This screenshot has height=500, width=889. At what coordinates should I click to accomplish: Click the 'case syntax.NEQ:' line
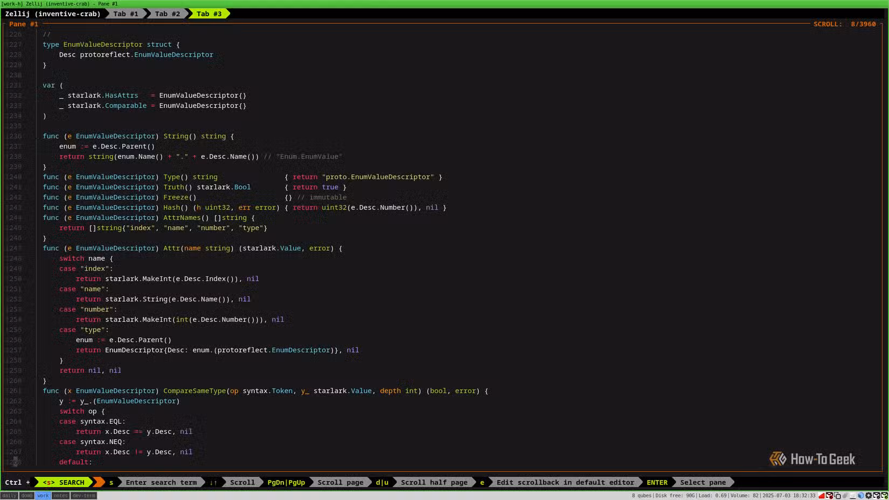click(x=92, y=442)
